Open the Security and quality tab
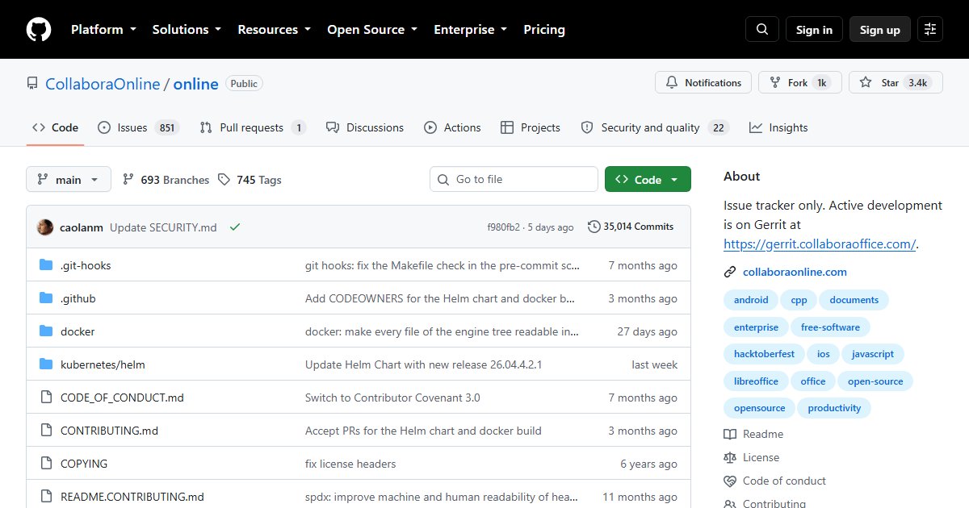969x508 pixels. click(x=655, y=127)
